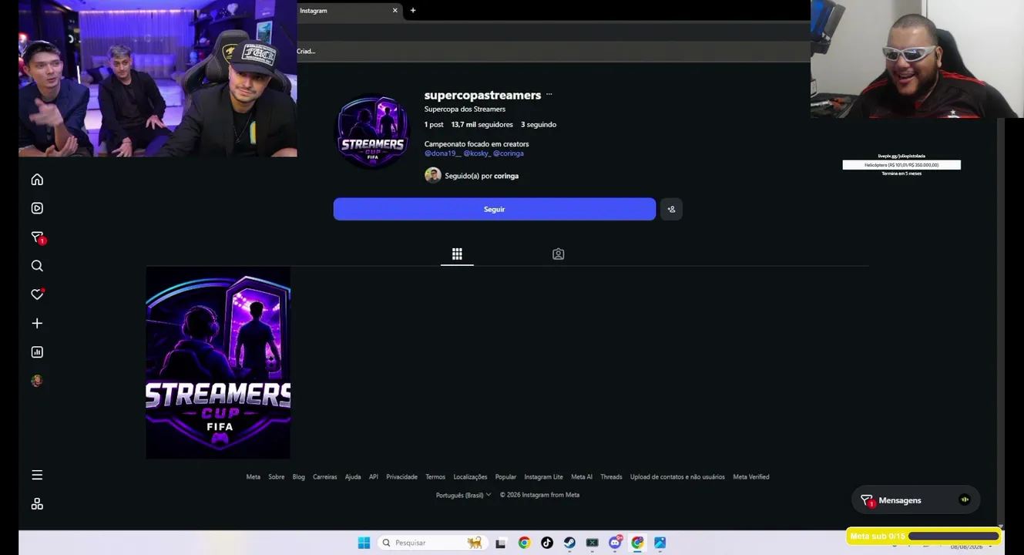Open the API footer link

point(374,477)
